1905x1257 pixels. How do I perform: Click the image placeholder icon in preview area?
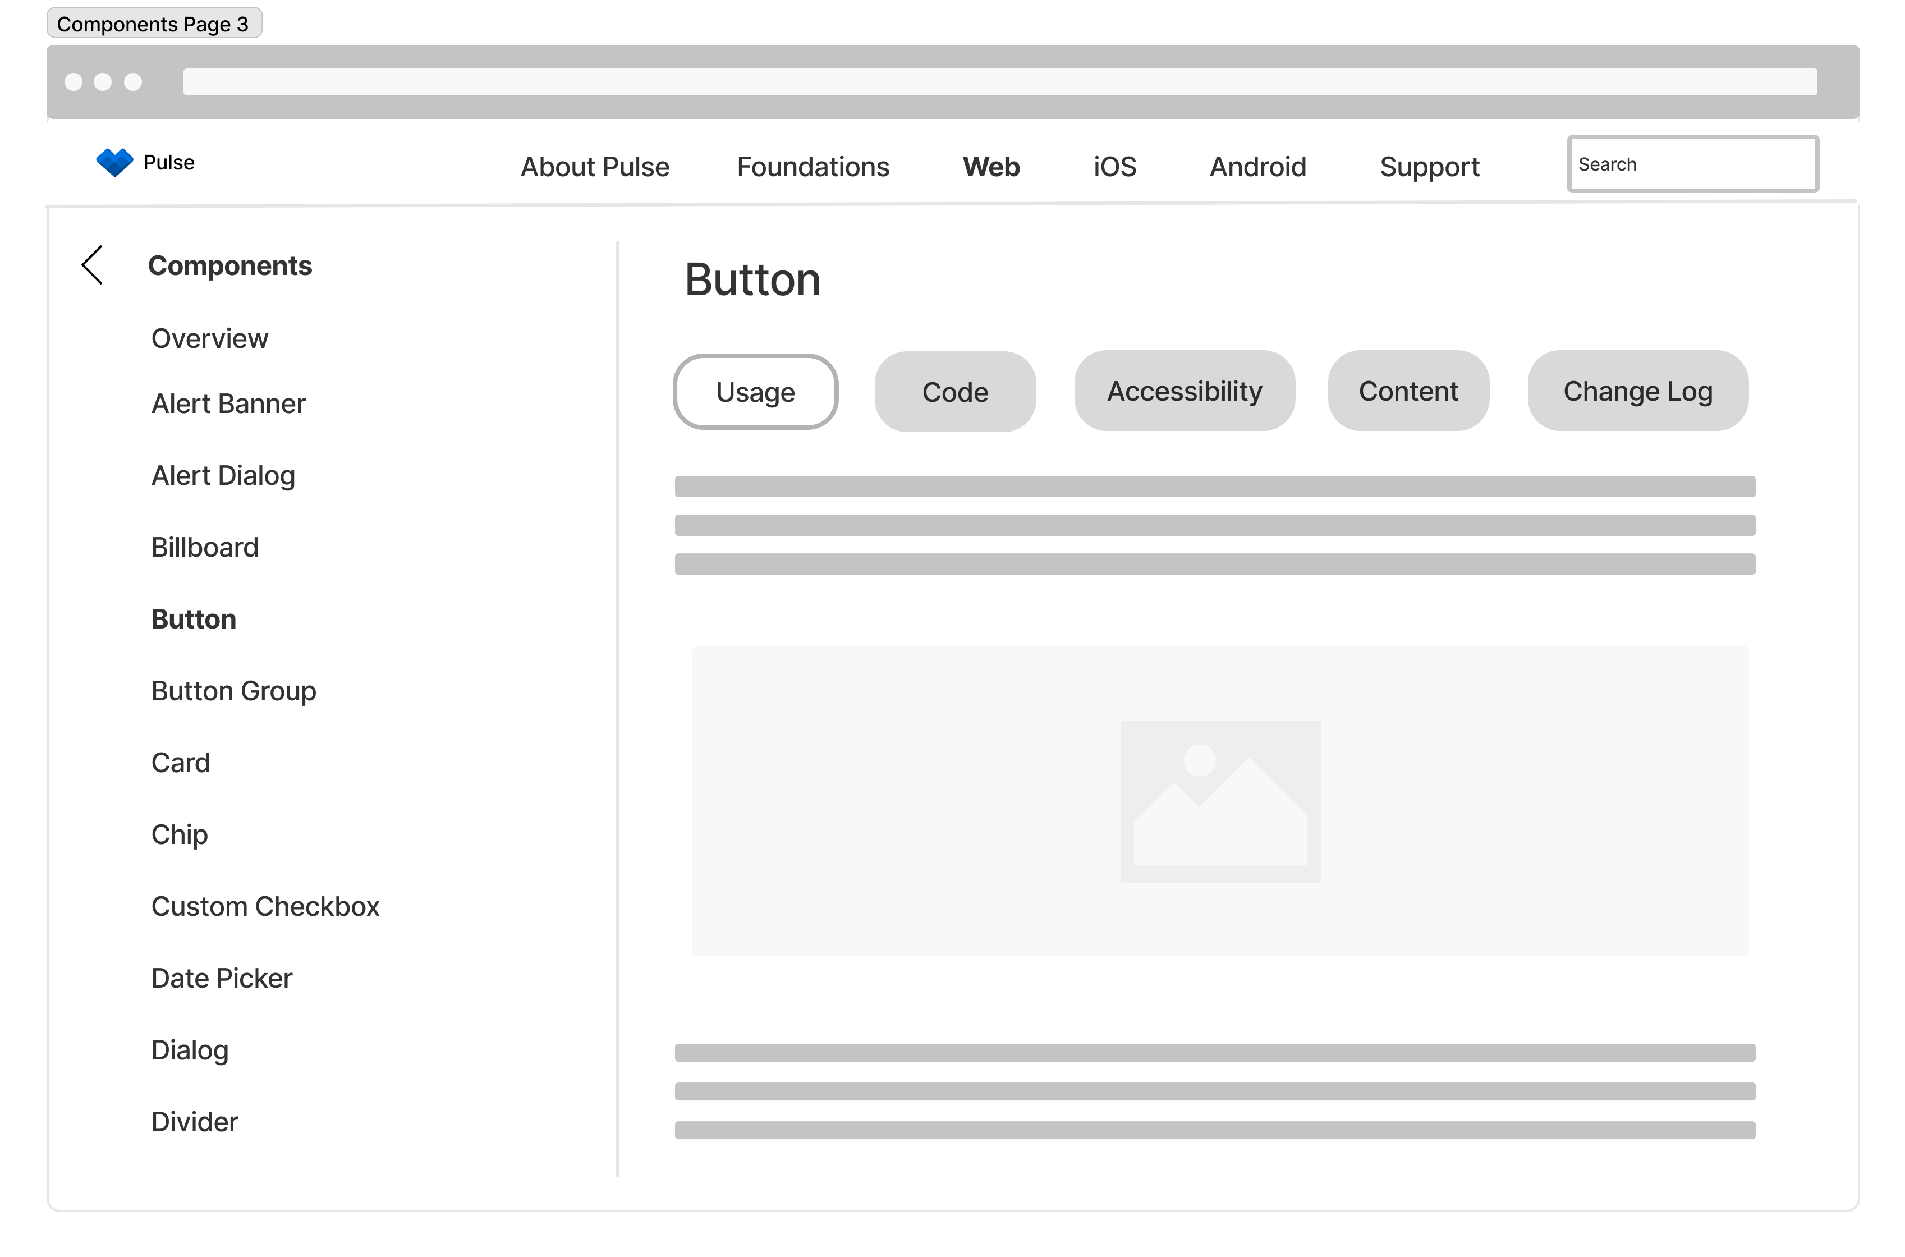point(1220,802)
